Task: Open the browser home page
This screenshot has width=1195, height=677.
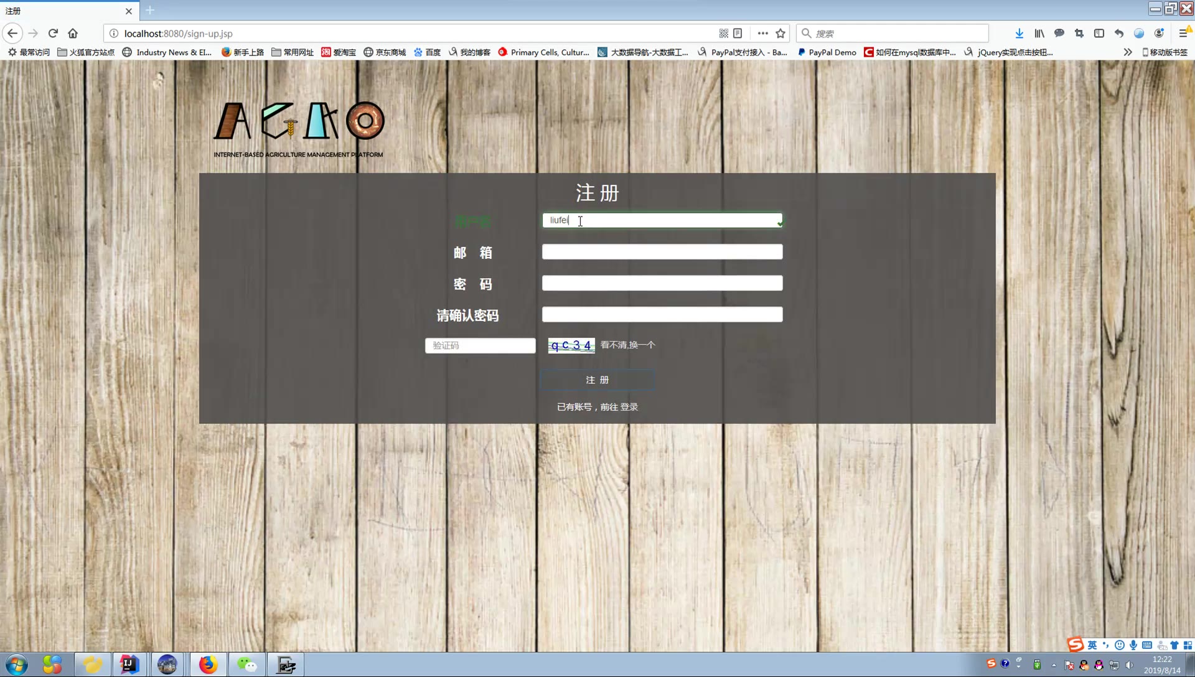Action: pyautogui.click(x=73, y=34)
